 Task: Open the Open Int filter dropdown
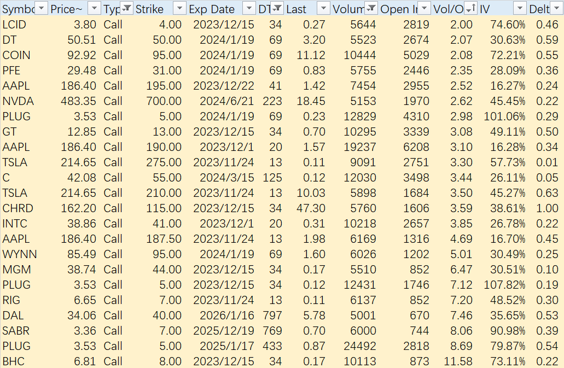click(425, 8)
